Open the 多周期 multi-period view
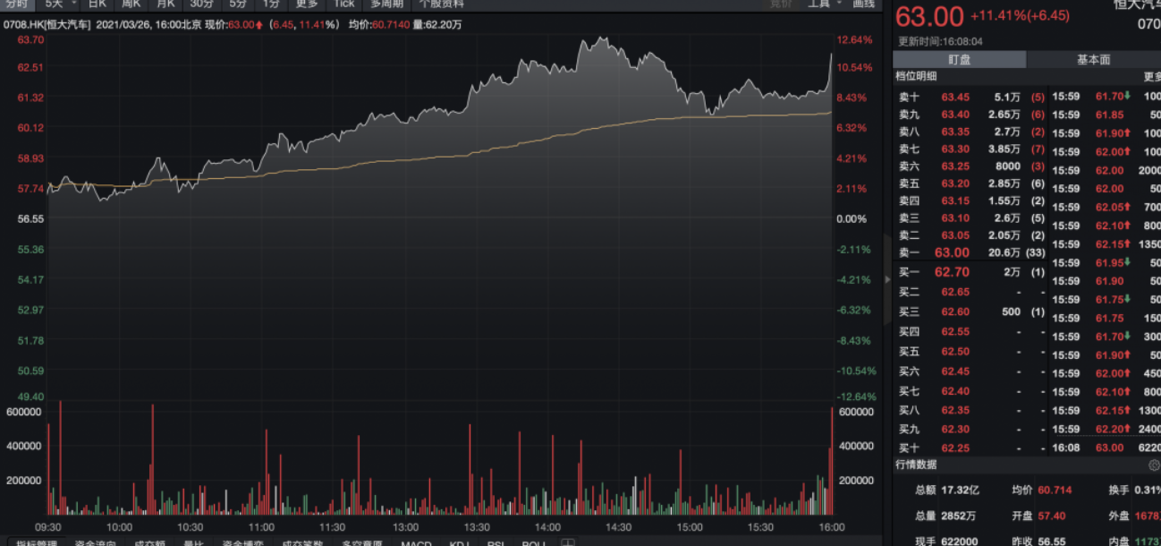 [387, 4]
